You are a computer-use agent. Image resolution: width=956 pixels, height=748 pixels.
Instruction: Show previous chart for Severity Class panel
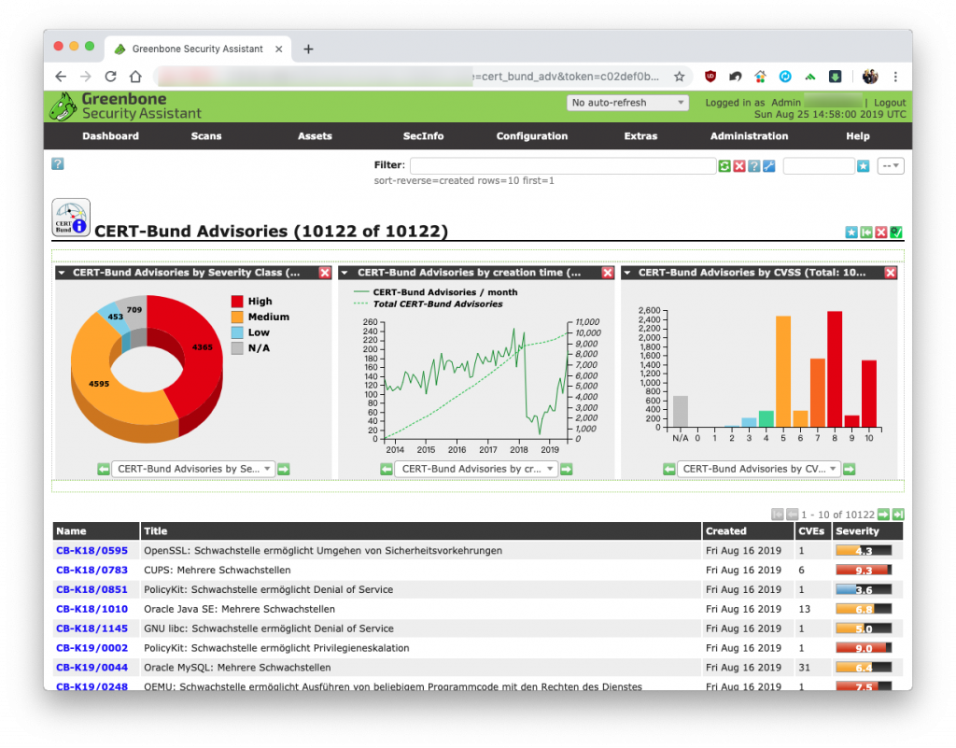tap(104, 469)
